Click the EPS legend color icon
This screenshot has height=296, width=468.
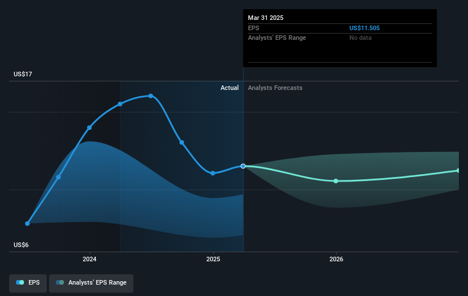click(x=20, y=282)
